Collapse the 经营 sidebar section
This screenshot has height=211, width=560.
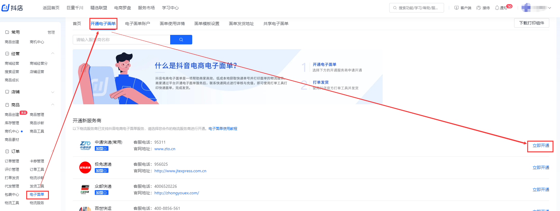[53, 53]
